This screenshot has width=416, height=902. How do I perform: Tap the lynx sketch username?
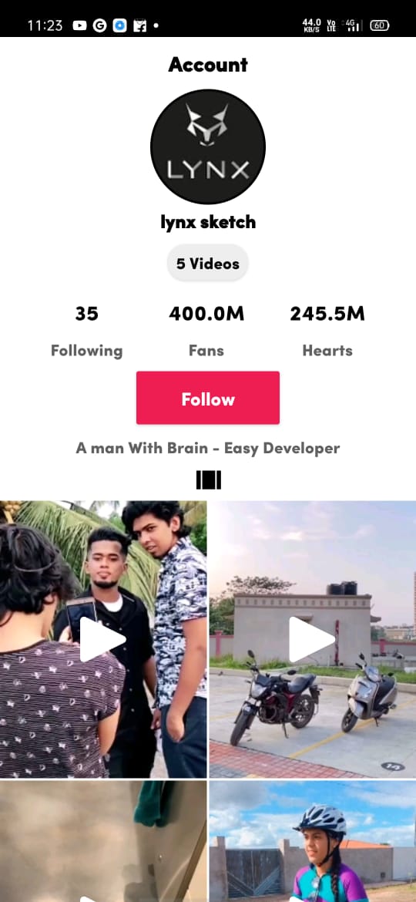pyautogui.click(x=208, y=222)
